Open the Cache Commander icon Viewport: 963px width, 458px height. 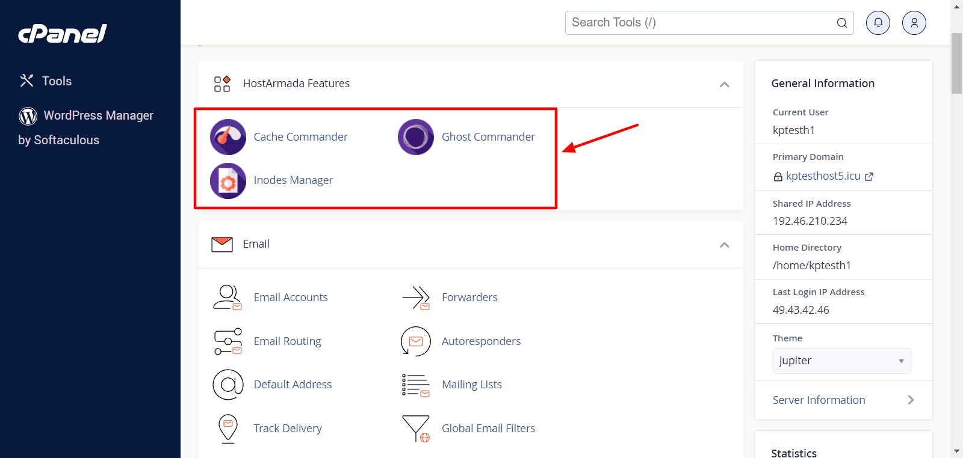228,137
